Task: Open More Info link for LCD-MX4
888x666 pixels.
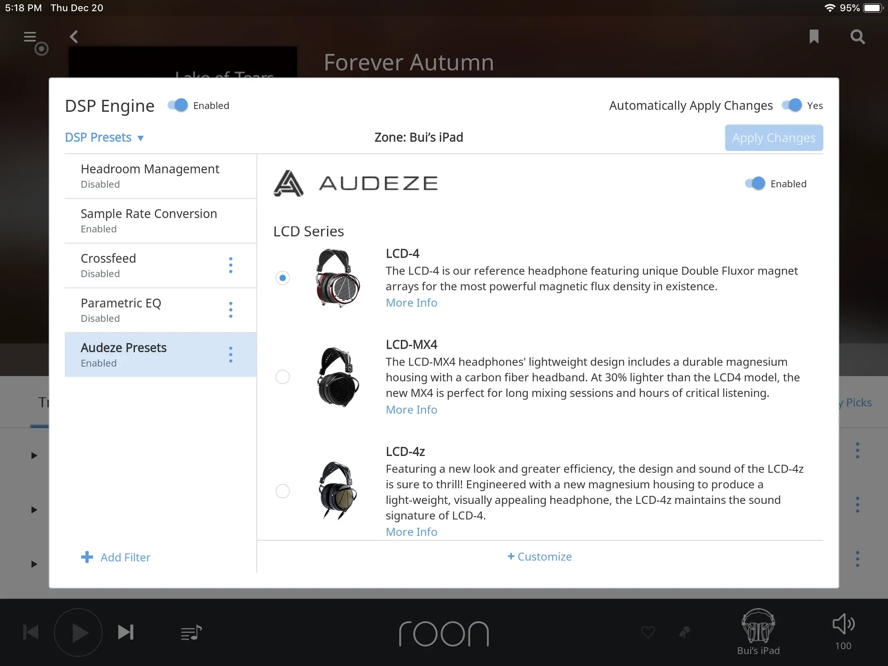Action: click(x=412, y=410)
